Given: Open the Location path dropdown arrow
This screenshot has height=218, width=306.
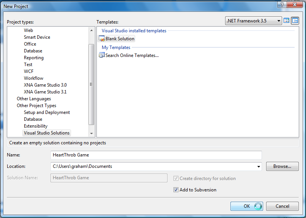Looking at the screenshot, I should pos(259,166).
